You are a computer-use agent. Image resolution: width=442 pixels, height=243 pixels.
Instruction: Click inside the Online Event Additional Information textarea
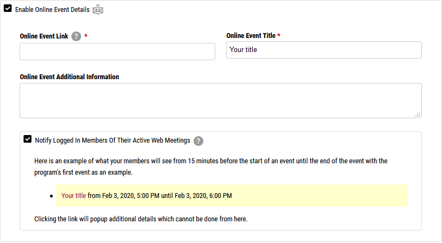click(x=220, y=100)
